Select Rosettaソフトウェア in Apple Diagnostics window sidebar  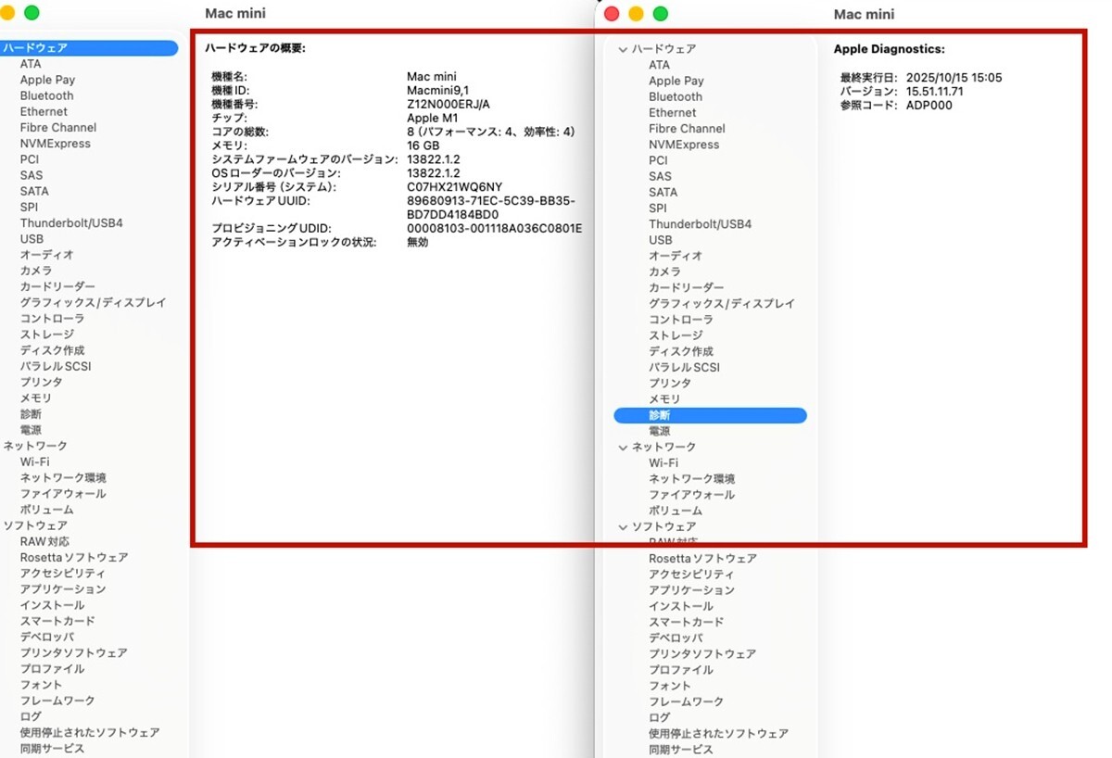702,559
